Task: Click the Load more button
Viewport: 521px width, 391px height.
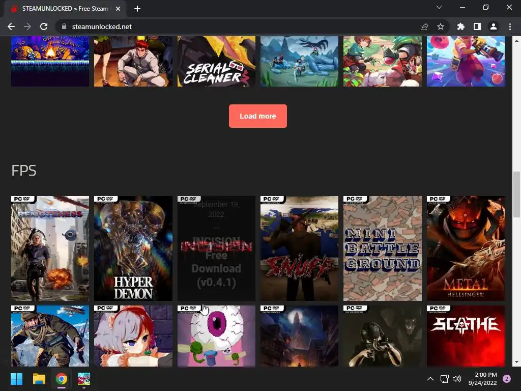Action: pos(258,116)
